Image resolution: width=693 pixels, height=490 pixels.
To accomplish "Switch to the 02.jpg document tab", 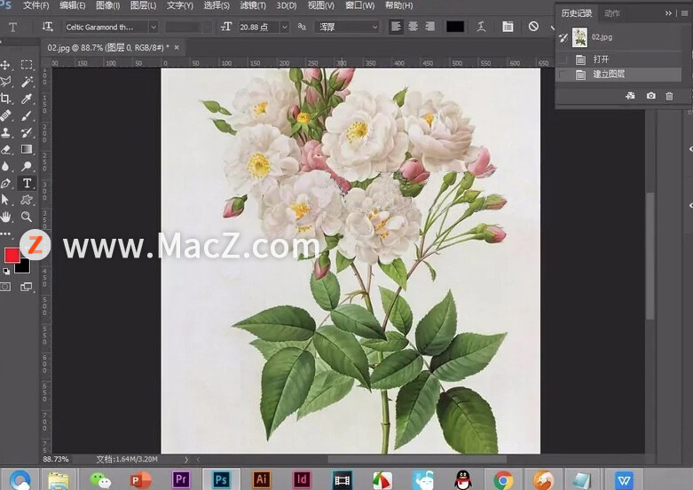I will (x=108, y=47).
